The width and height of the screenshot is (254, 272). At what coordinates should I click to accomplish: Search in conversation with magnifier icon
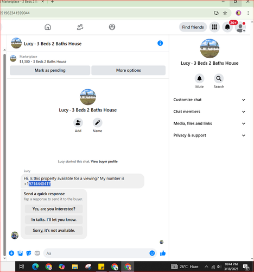pyautogui.click(x=219, y=78)
